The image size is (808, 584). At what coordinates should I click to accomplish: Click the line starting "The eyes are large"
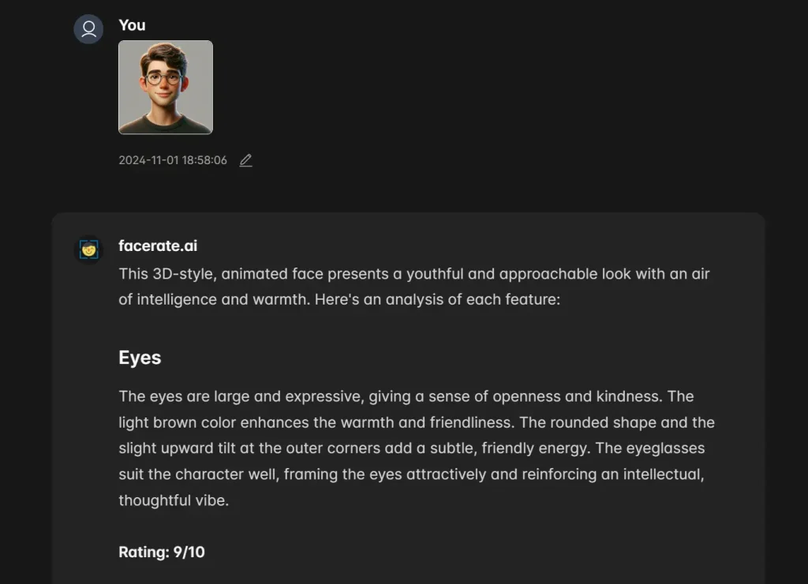[x=406, y=396]
